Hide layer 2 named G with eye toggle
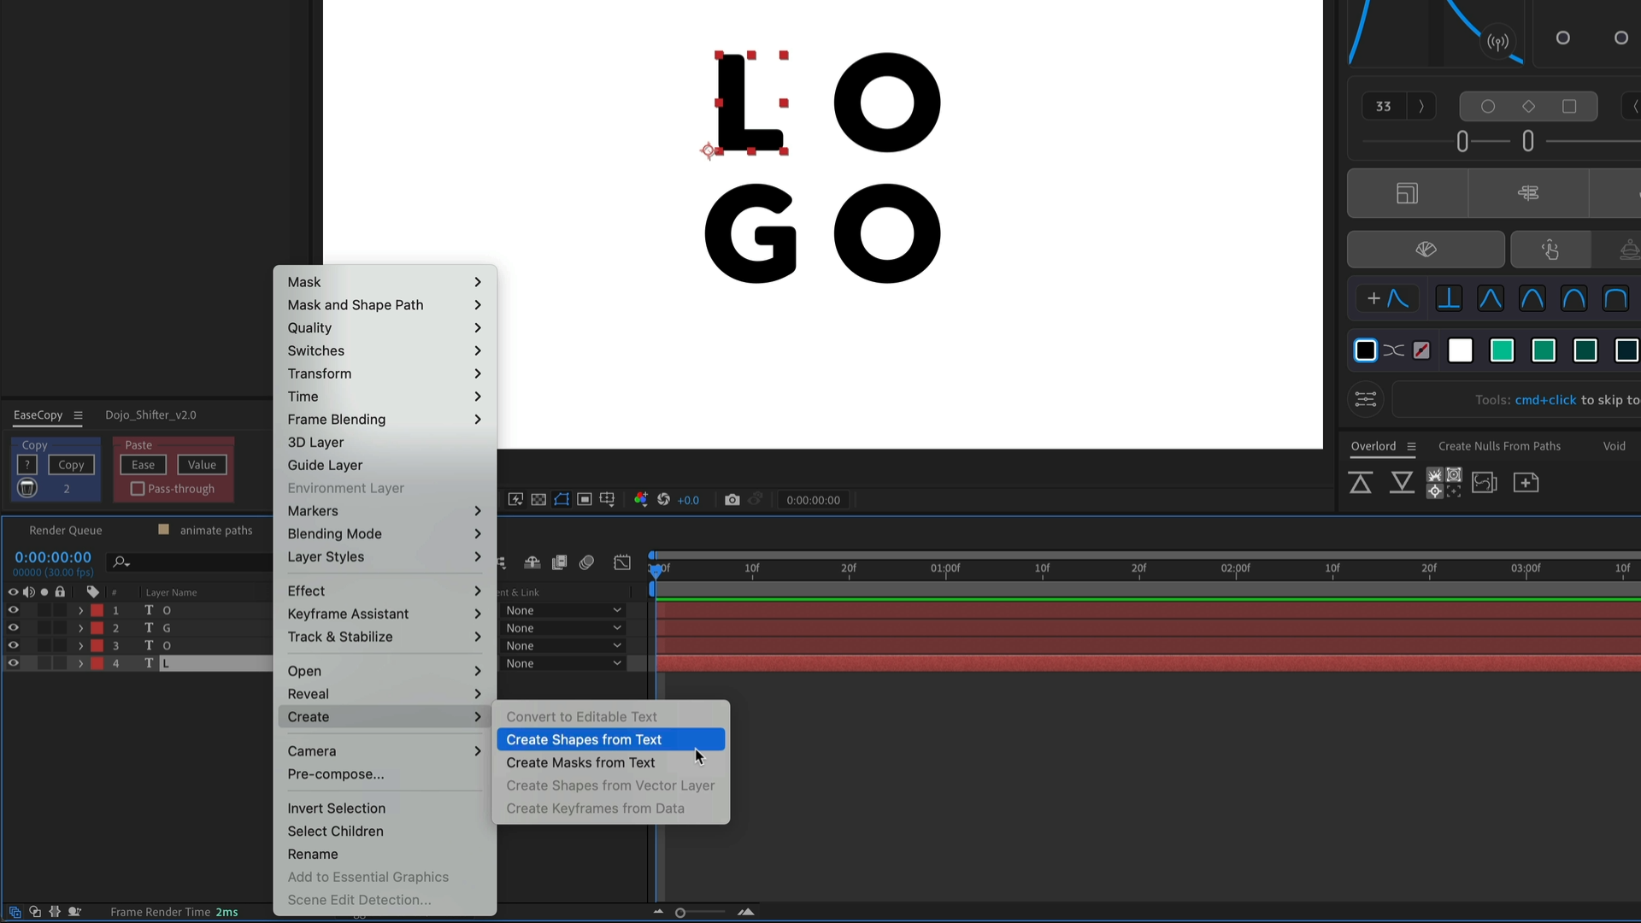The width and height of the screenshot is (1641, 923). pyautogui.click(x=13, y=627)
